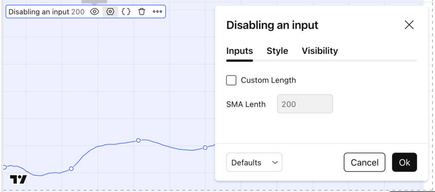
Task: Switch to the Inputs tab
Action: click(240, 51)
